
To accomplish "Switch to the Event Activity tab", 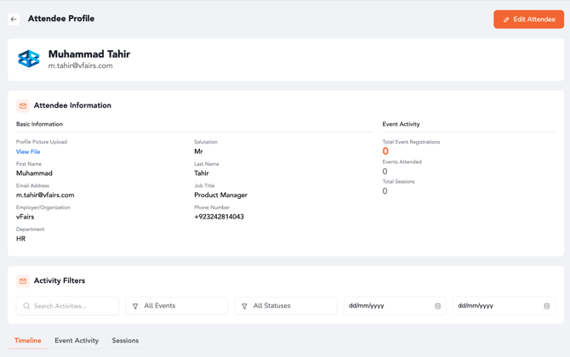I will click(x=77, y=341).
